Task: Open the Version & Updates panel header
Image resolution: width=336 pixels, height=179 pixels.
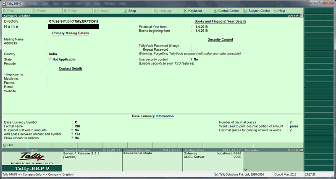Action: [92, 150]
